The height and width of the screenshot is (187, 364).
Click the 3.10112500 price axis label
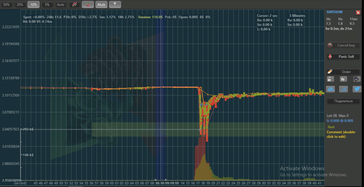[11, 95]
